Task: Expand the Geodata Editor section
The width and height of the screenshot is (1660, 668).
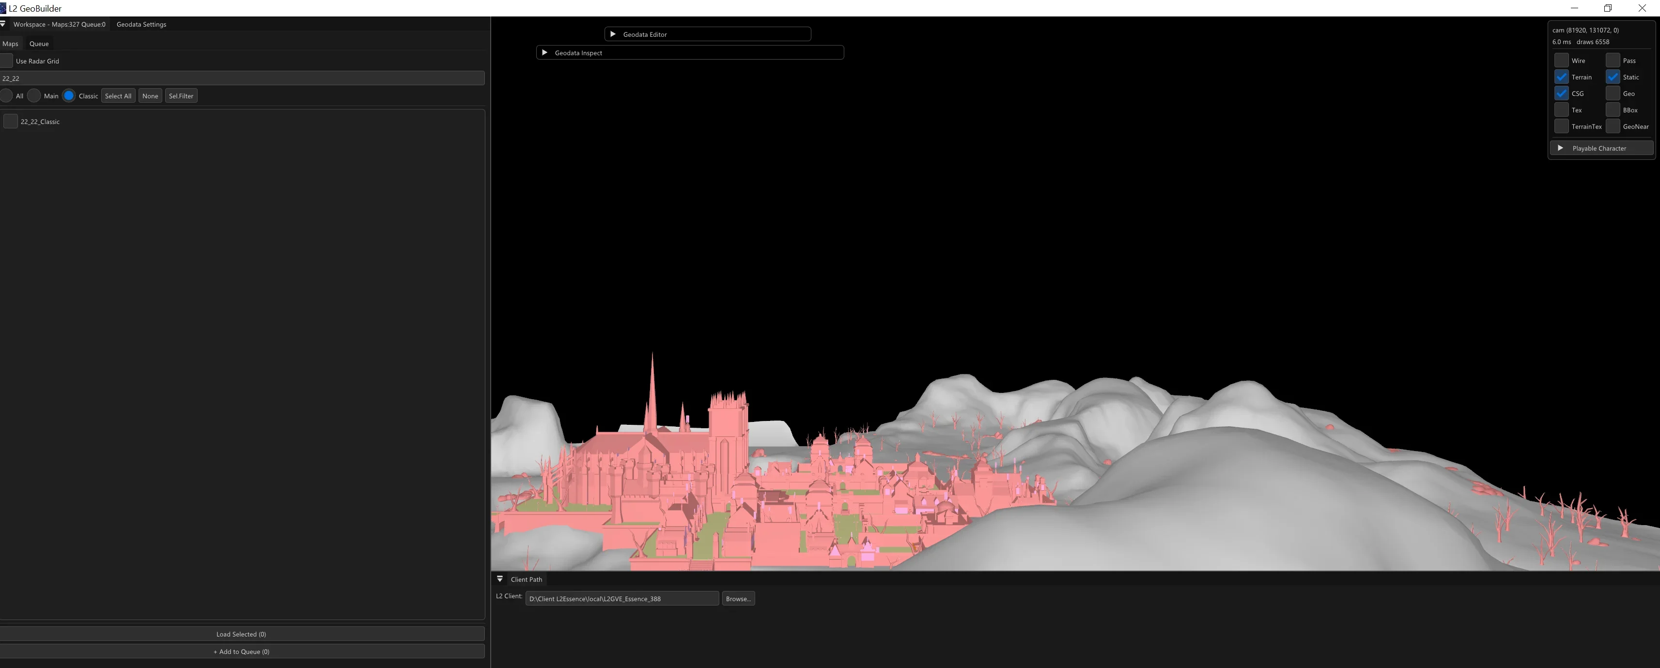Action: click(613, 34)
